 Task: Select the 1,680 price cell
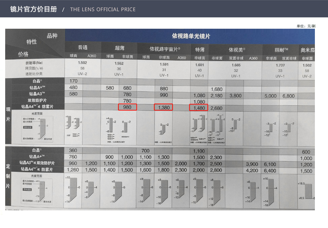[x=216, y=90]
